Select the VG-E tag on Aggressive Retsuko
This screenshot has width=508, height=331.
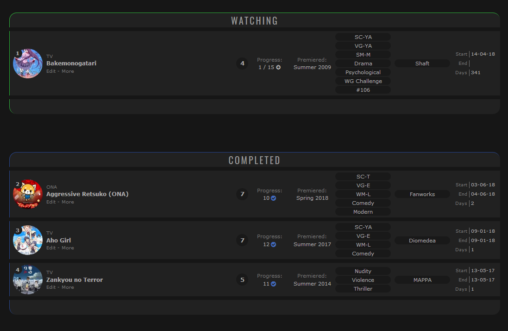[363, 185]
